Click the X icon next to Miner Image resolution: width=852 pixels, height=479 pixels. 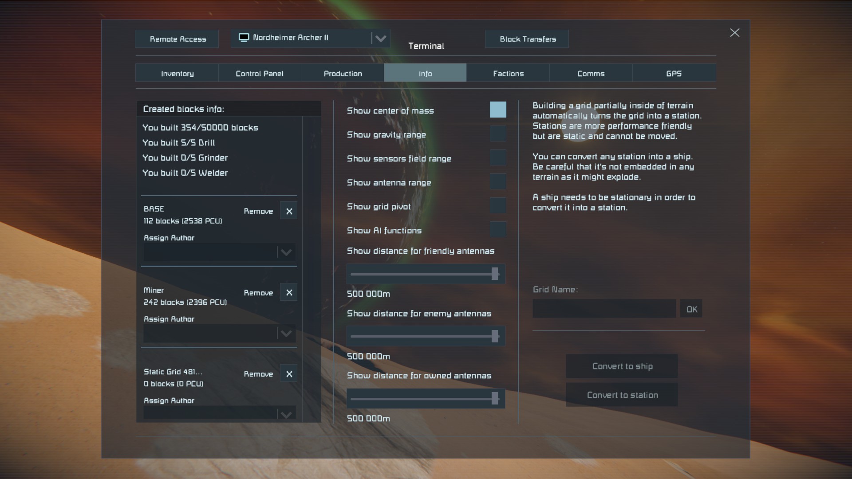[x=289, y=293]
